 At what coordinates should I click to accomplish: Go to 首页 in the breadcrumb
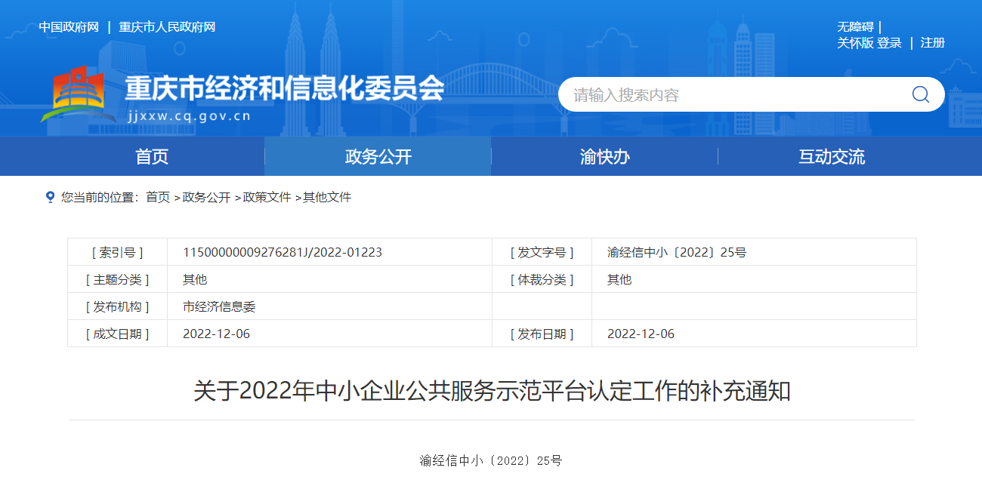tap(158, 197)
